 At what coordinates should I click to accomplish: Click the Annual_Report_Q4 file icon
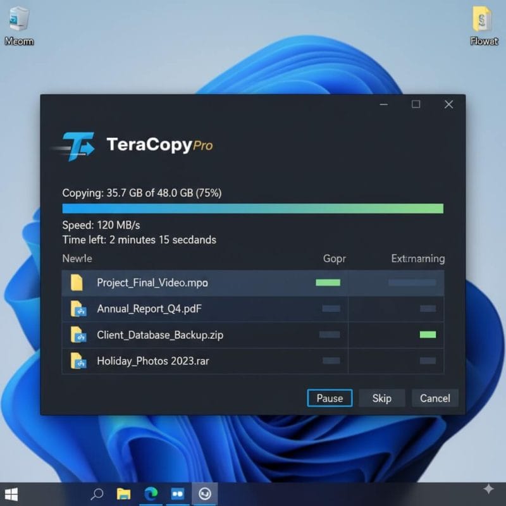click(x=78, y=309)
